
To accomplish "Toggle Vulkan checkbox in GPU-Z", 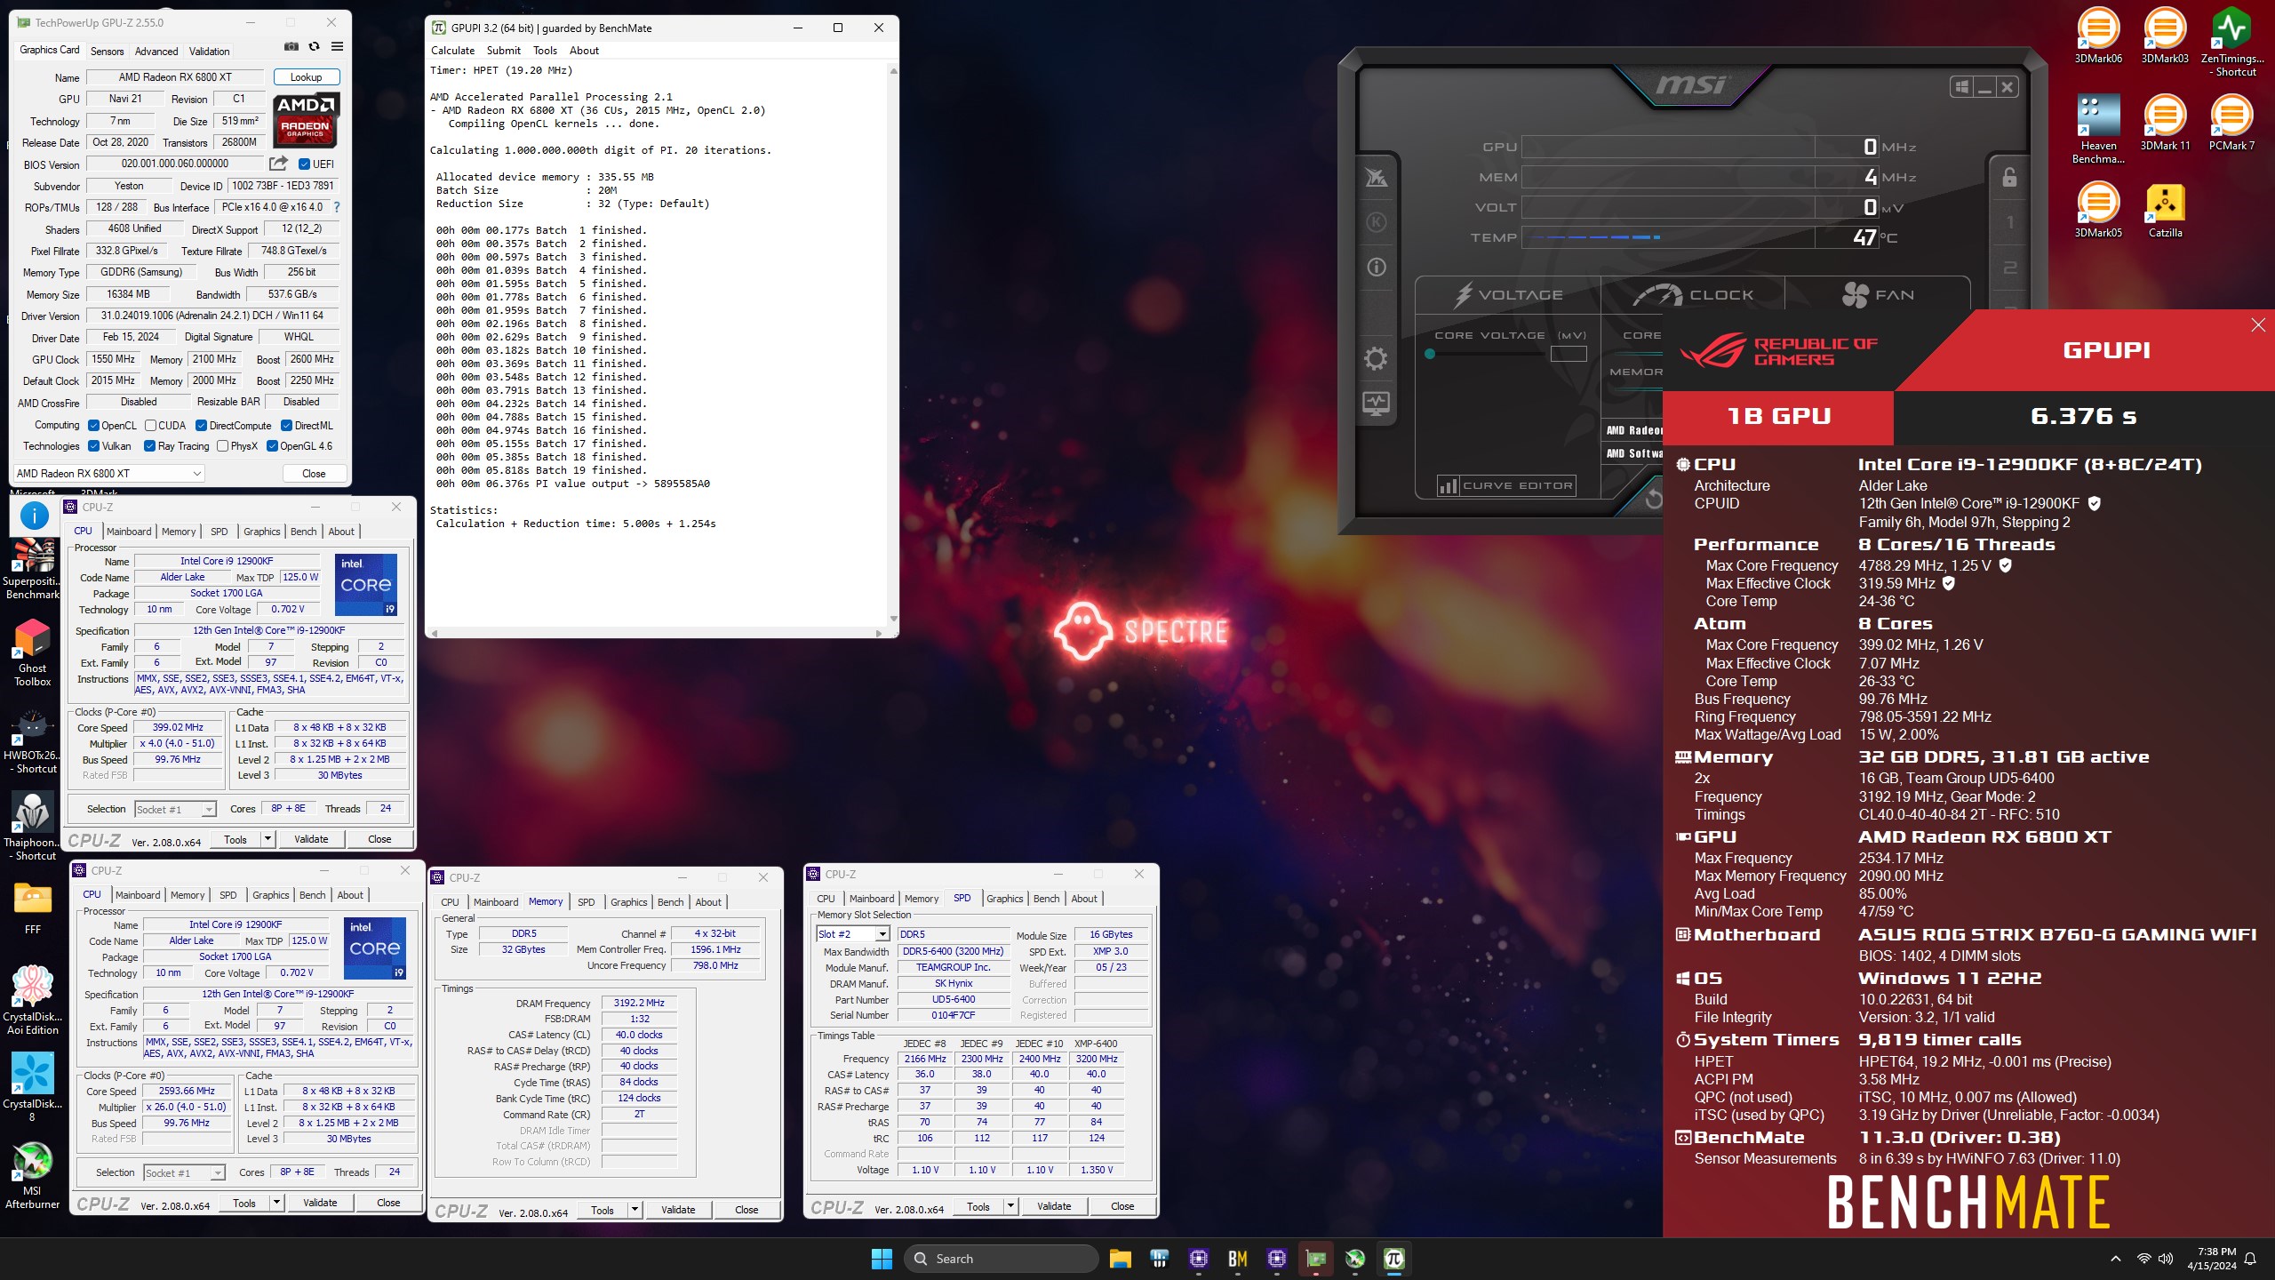I will [93, 446].
